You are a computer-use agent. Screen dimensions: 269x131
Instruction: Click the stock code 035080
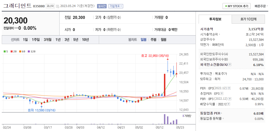point(39,6)
